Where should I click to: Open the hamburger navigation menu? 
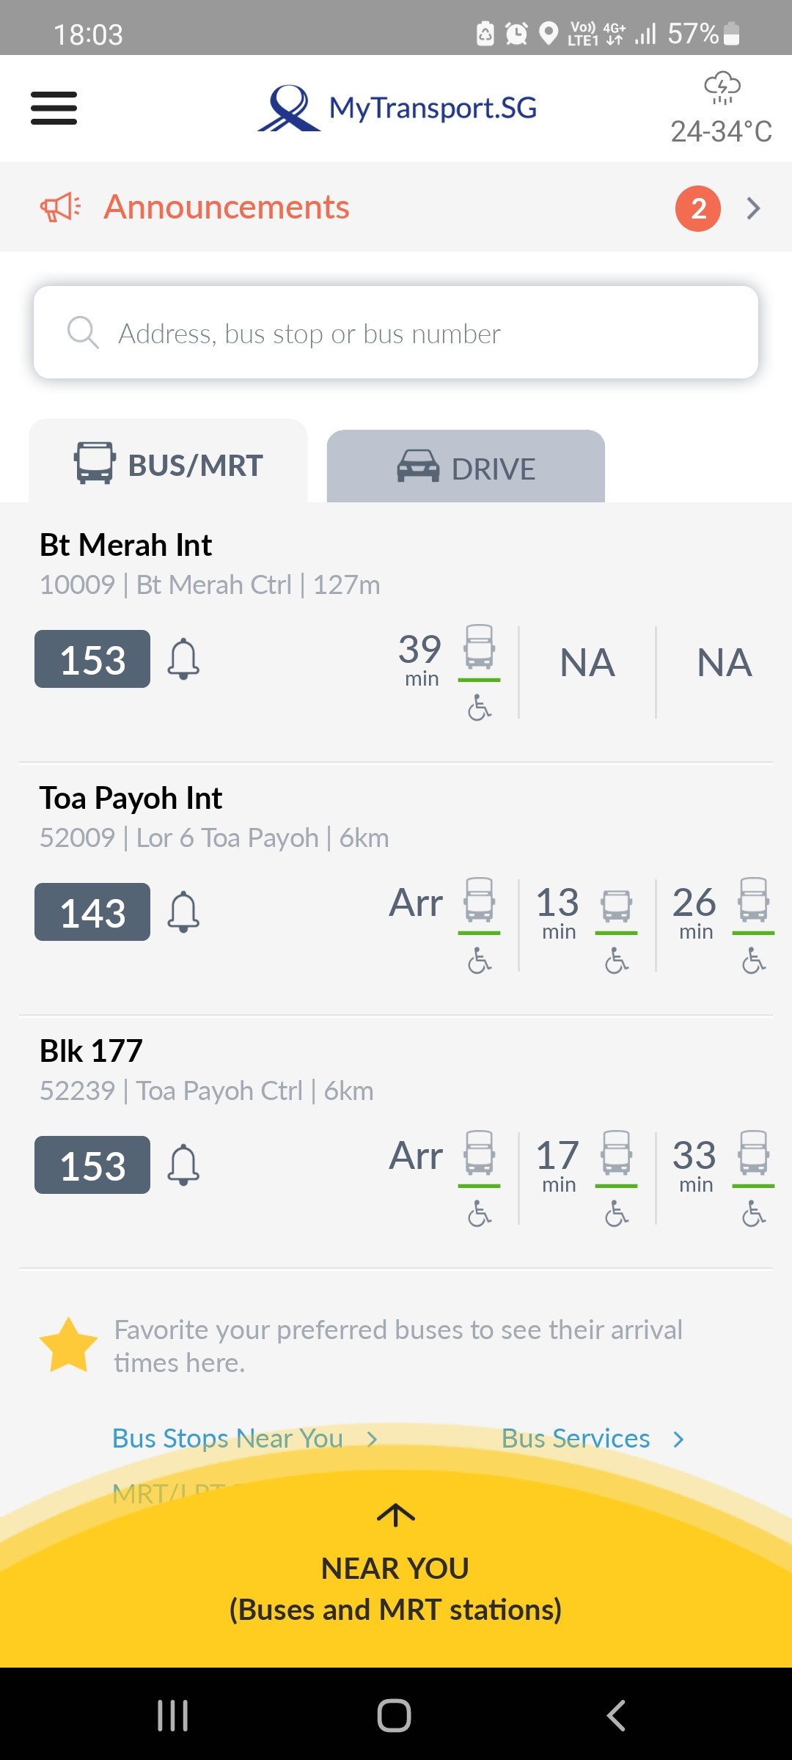click(54, 109)
